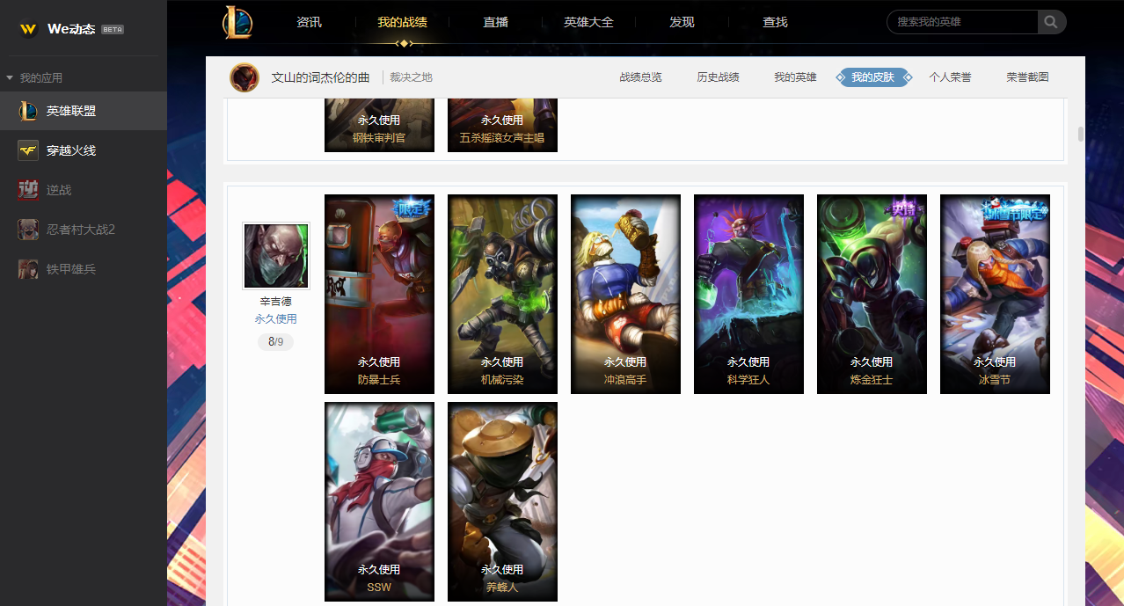The height and width of the screenshot is (606, 1124).
Task: Select 铁甲雄兵 icon in sidebar
Action: (x=28, y=269)
